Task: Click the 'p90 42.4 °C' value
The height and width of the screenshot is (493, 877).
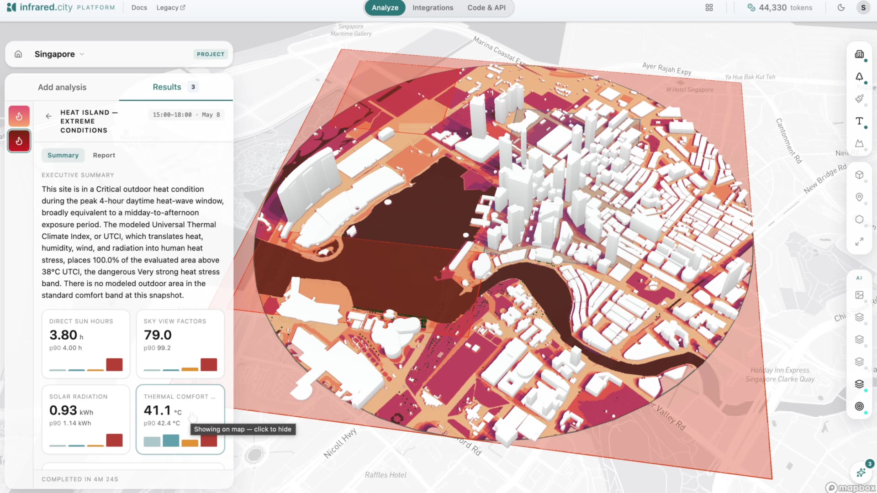Action: pyautogui.click(x=162, y=423)
